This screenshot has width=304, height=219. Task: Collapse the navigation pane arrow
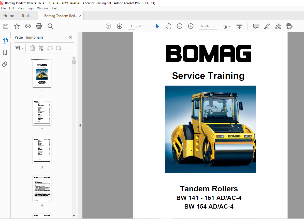[80, 125]
